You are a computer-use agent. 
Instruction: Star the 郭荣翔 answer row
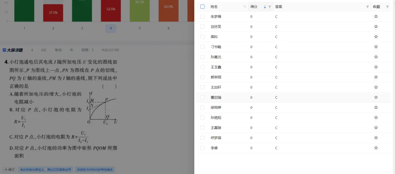[376, 77]
